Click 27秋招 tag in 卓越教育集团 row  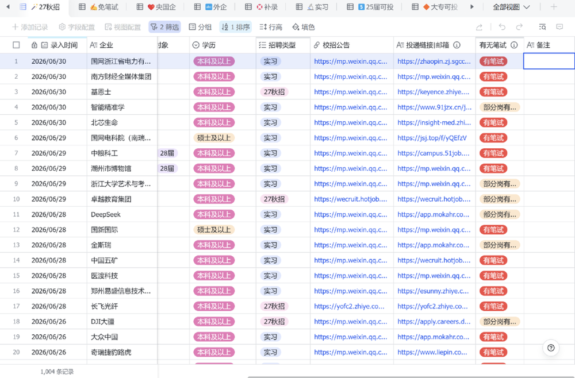coord(274,199)
